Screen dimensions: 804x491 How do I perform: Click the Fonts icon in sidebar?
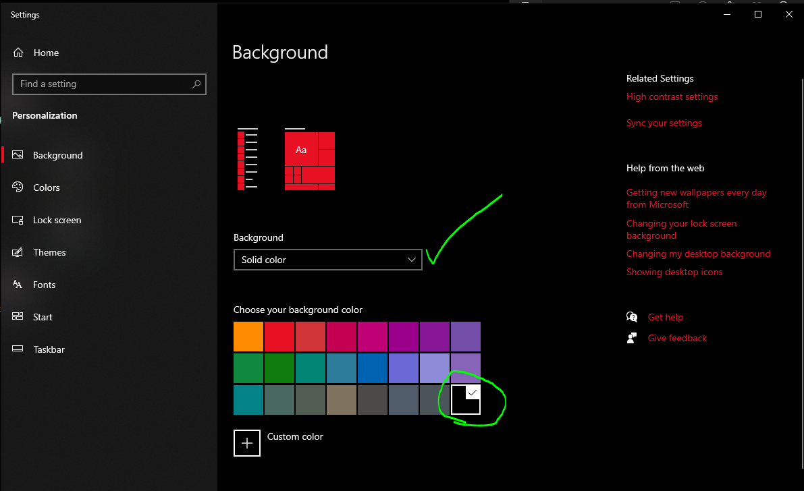click(x=18, y=285)
